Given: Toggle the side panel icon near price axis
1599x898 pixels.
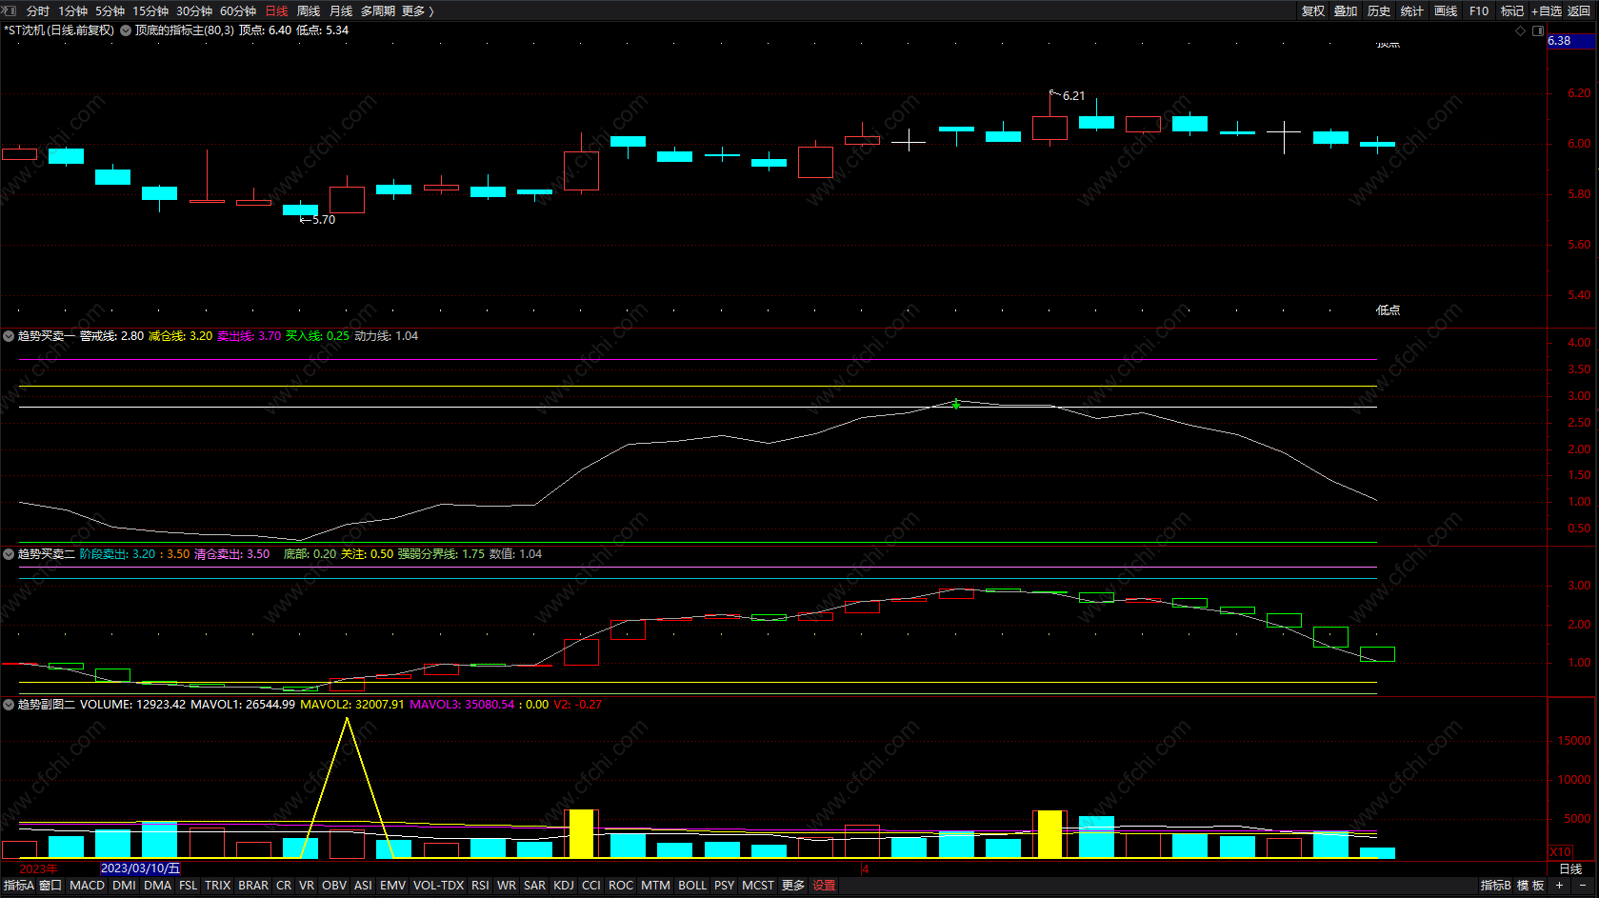Looking at the screenshot, I should [1537, 30].
